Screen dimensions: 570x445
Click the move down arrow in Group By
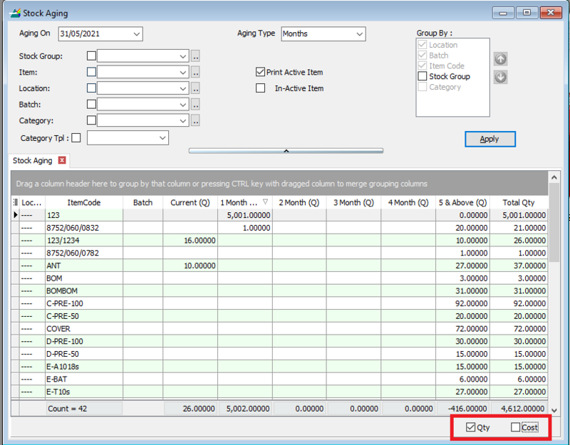click(x=500, y=77)
